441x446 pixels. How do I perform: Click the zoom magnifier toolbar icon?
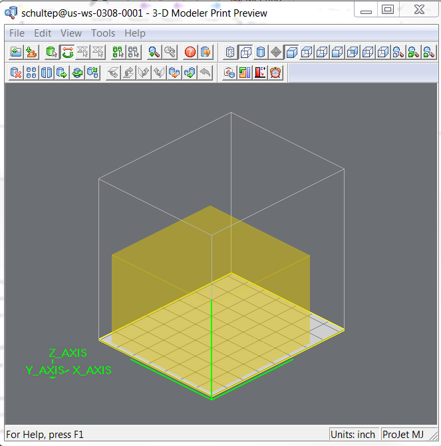click(x=154, y=52)
